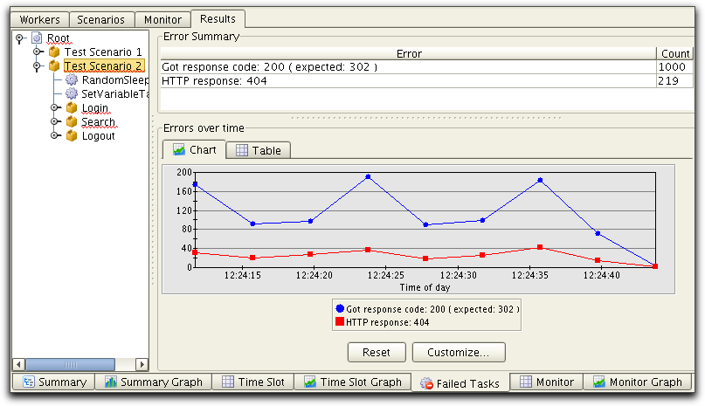Viewport: 705px width, 406px height.
Task: Collapse the Root tree node
Action: (19, 38)
